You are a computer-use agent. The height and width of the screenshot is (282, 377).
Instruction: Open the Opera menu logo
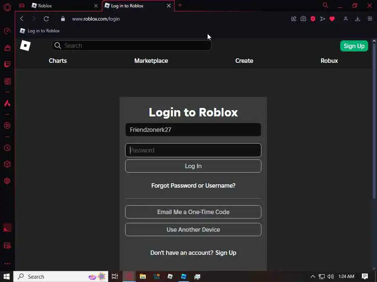(x=7, y=7)
